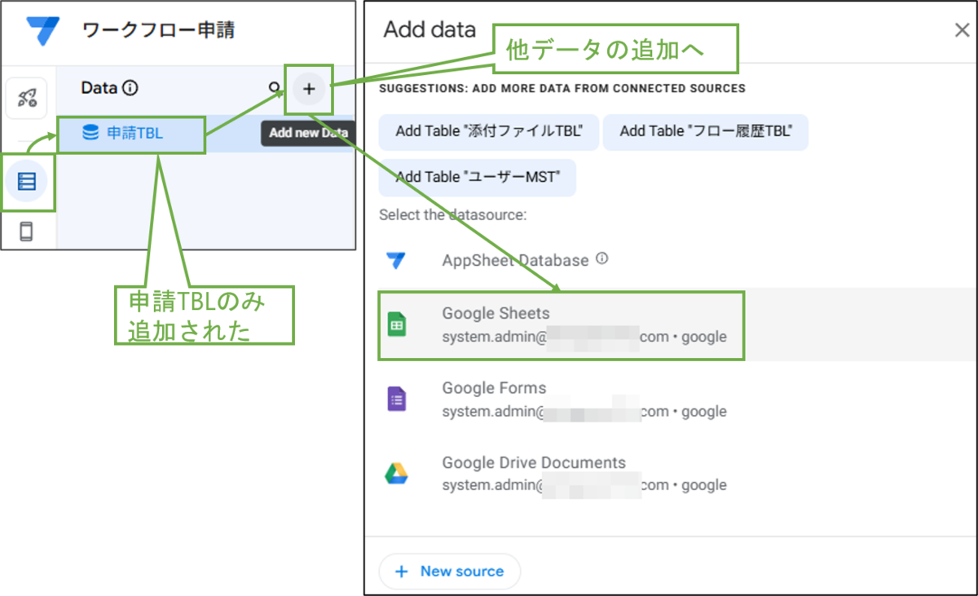Open the mobile Views sidebar icon

27,232
